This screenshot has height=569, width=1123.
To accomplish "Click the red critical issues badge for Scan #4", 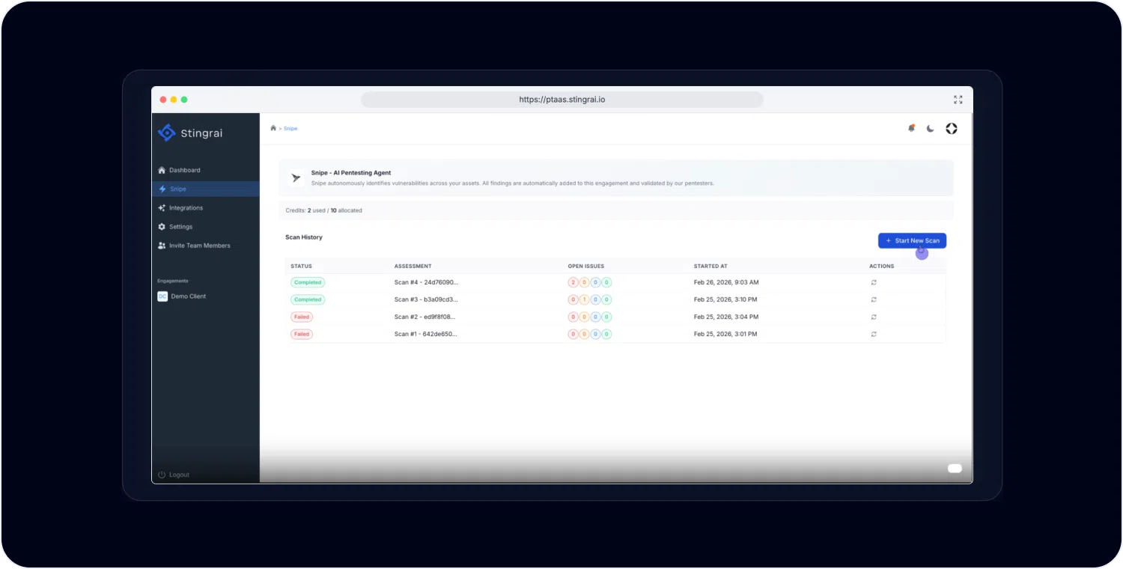I will tap(573, 282).
